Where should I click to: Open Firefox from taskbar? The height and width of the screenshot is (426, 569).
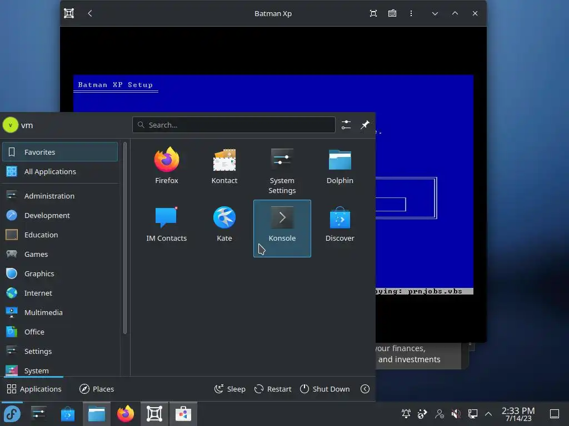tap(126, 414)
